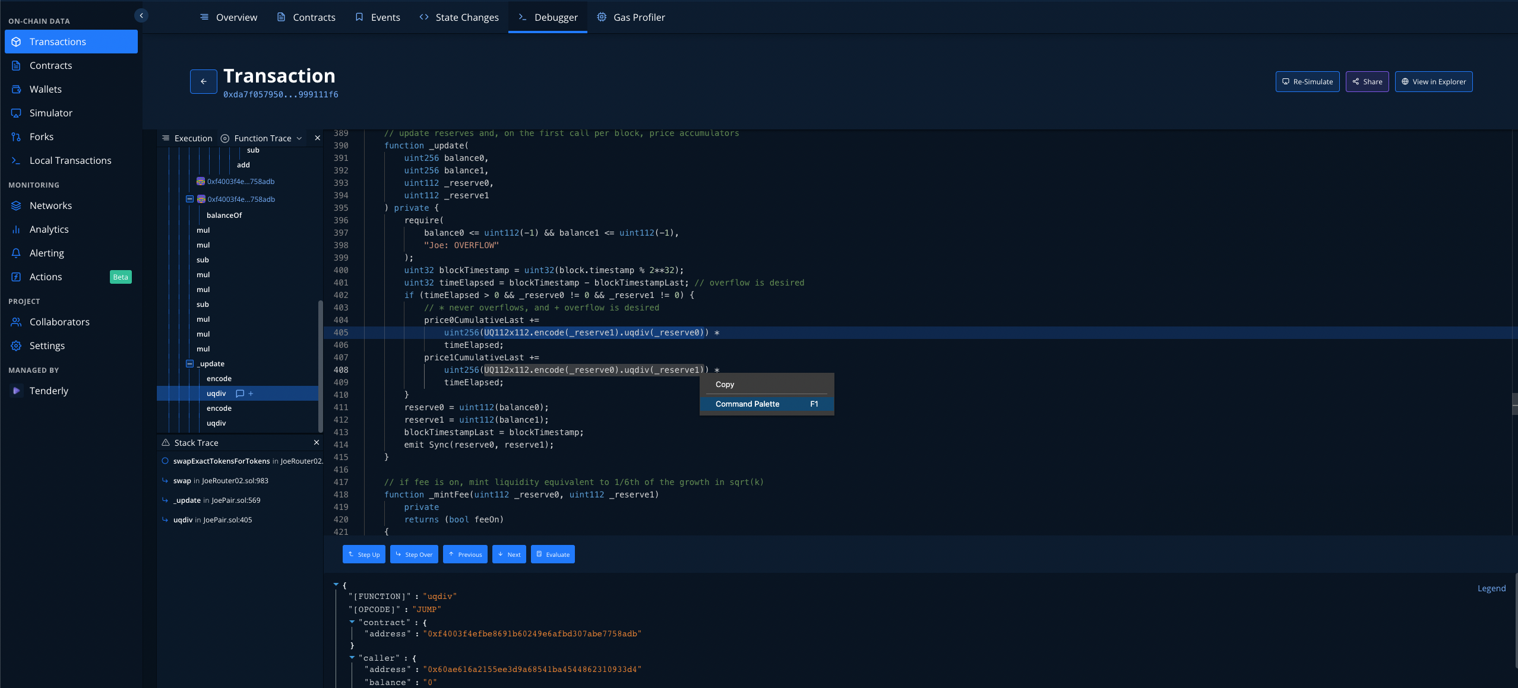
Task: Open Contracts page from sidebar
Action: point(71,65)
